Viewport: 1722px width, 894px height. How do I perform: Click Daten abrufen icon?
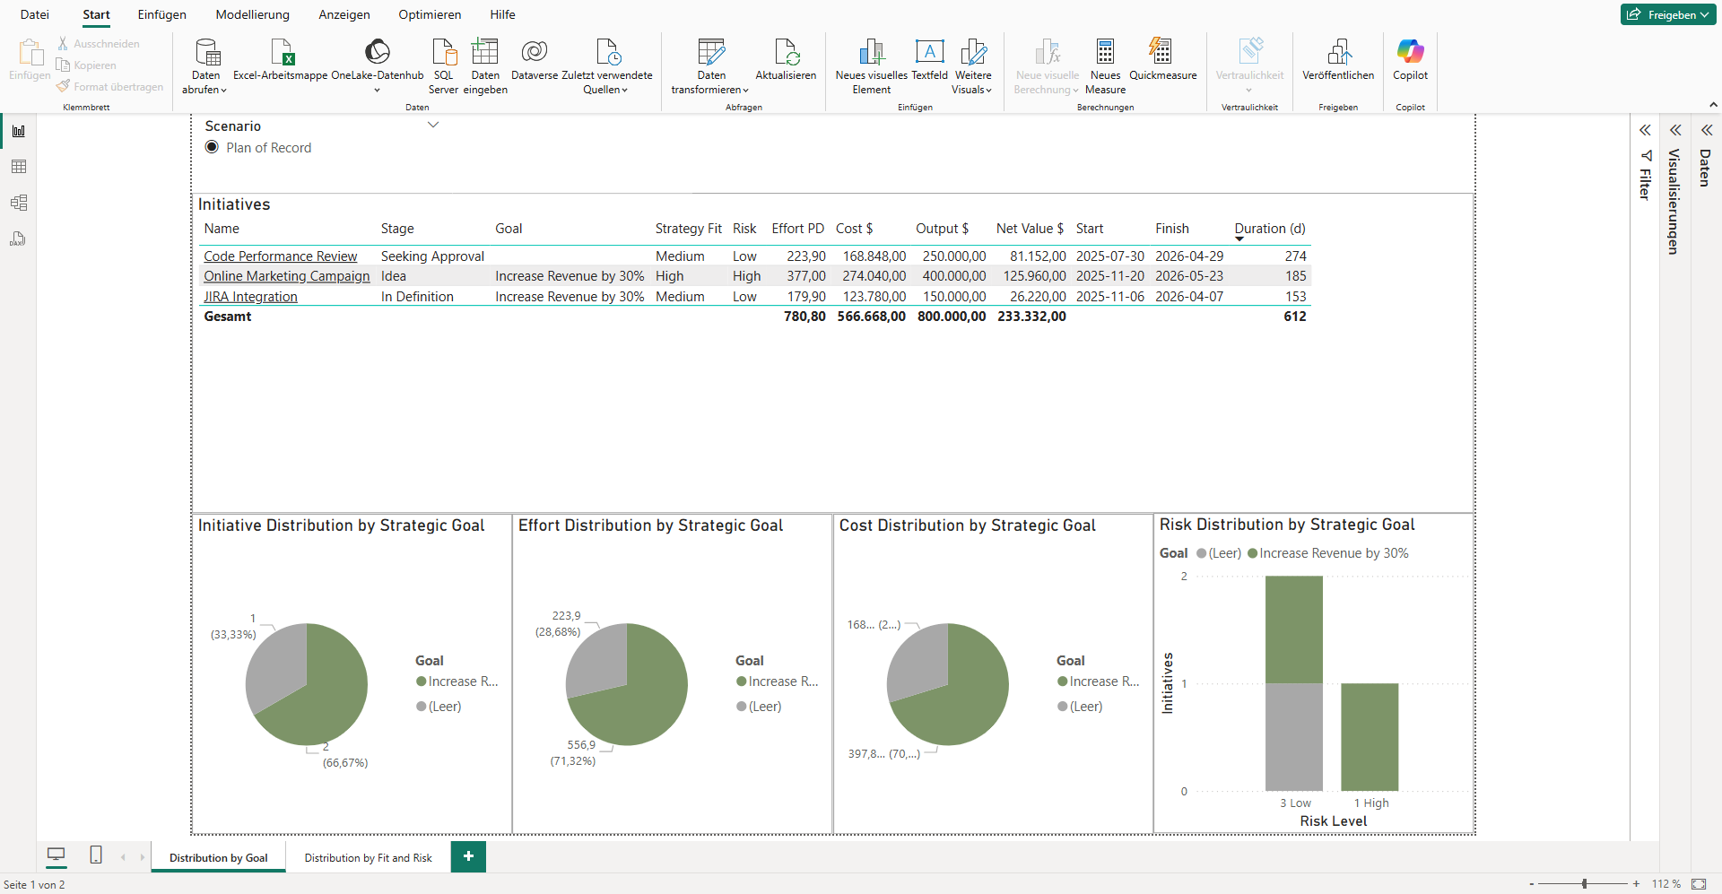(x=207, y=52)
